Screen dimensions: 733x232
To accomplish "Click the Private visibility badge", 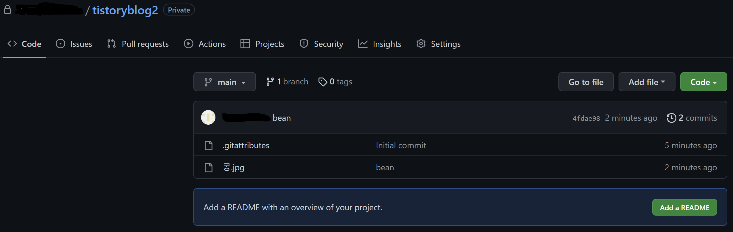I will tap(179, 10).
